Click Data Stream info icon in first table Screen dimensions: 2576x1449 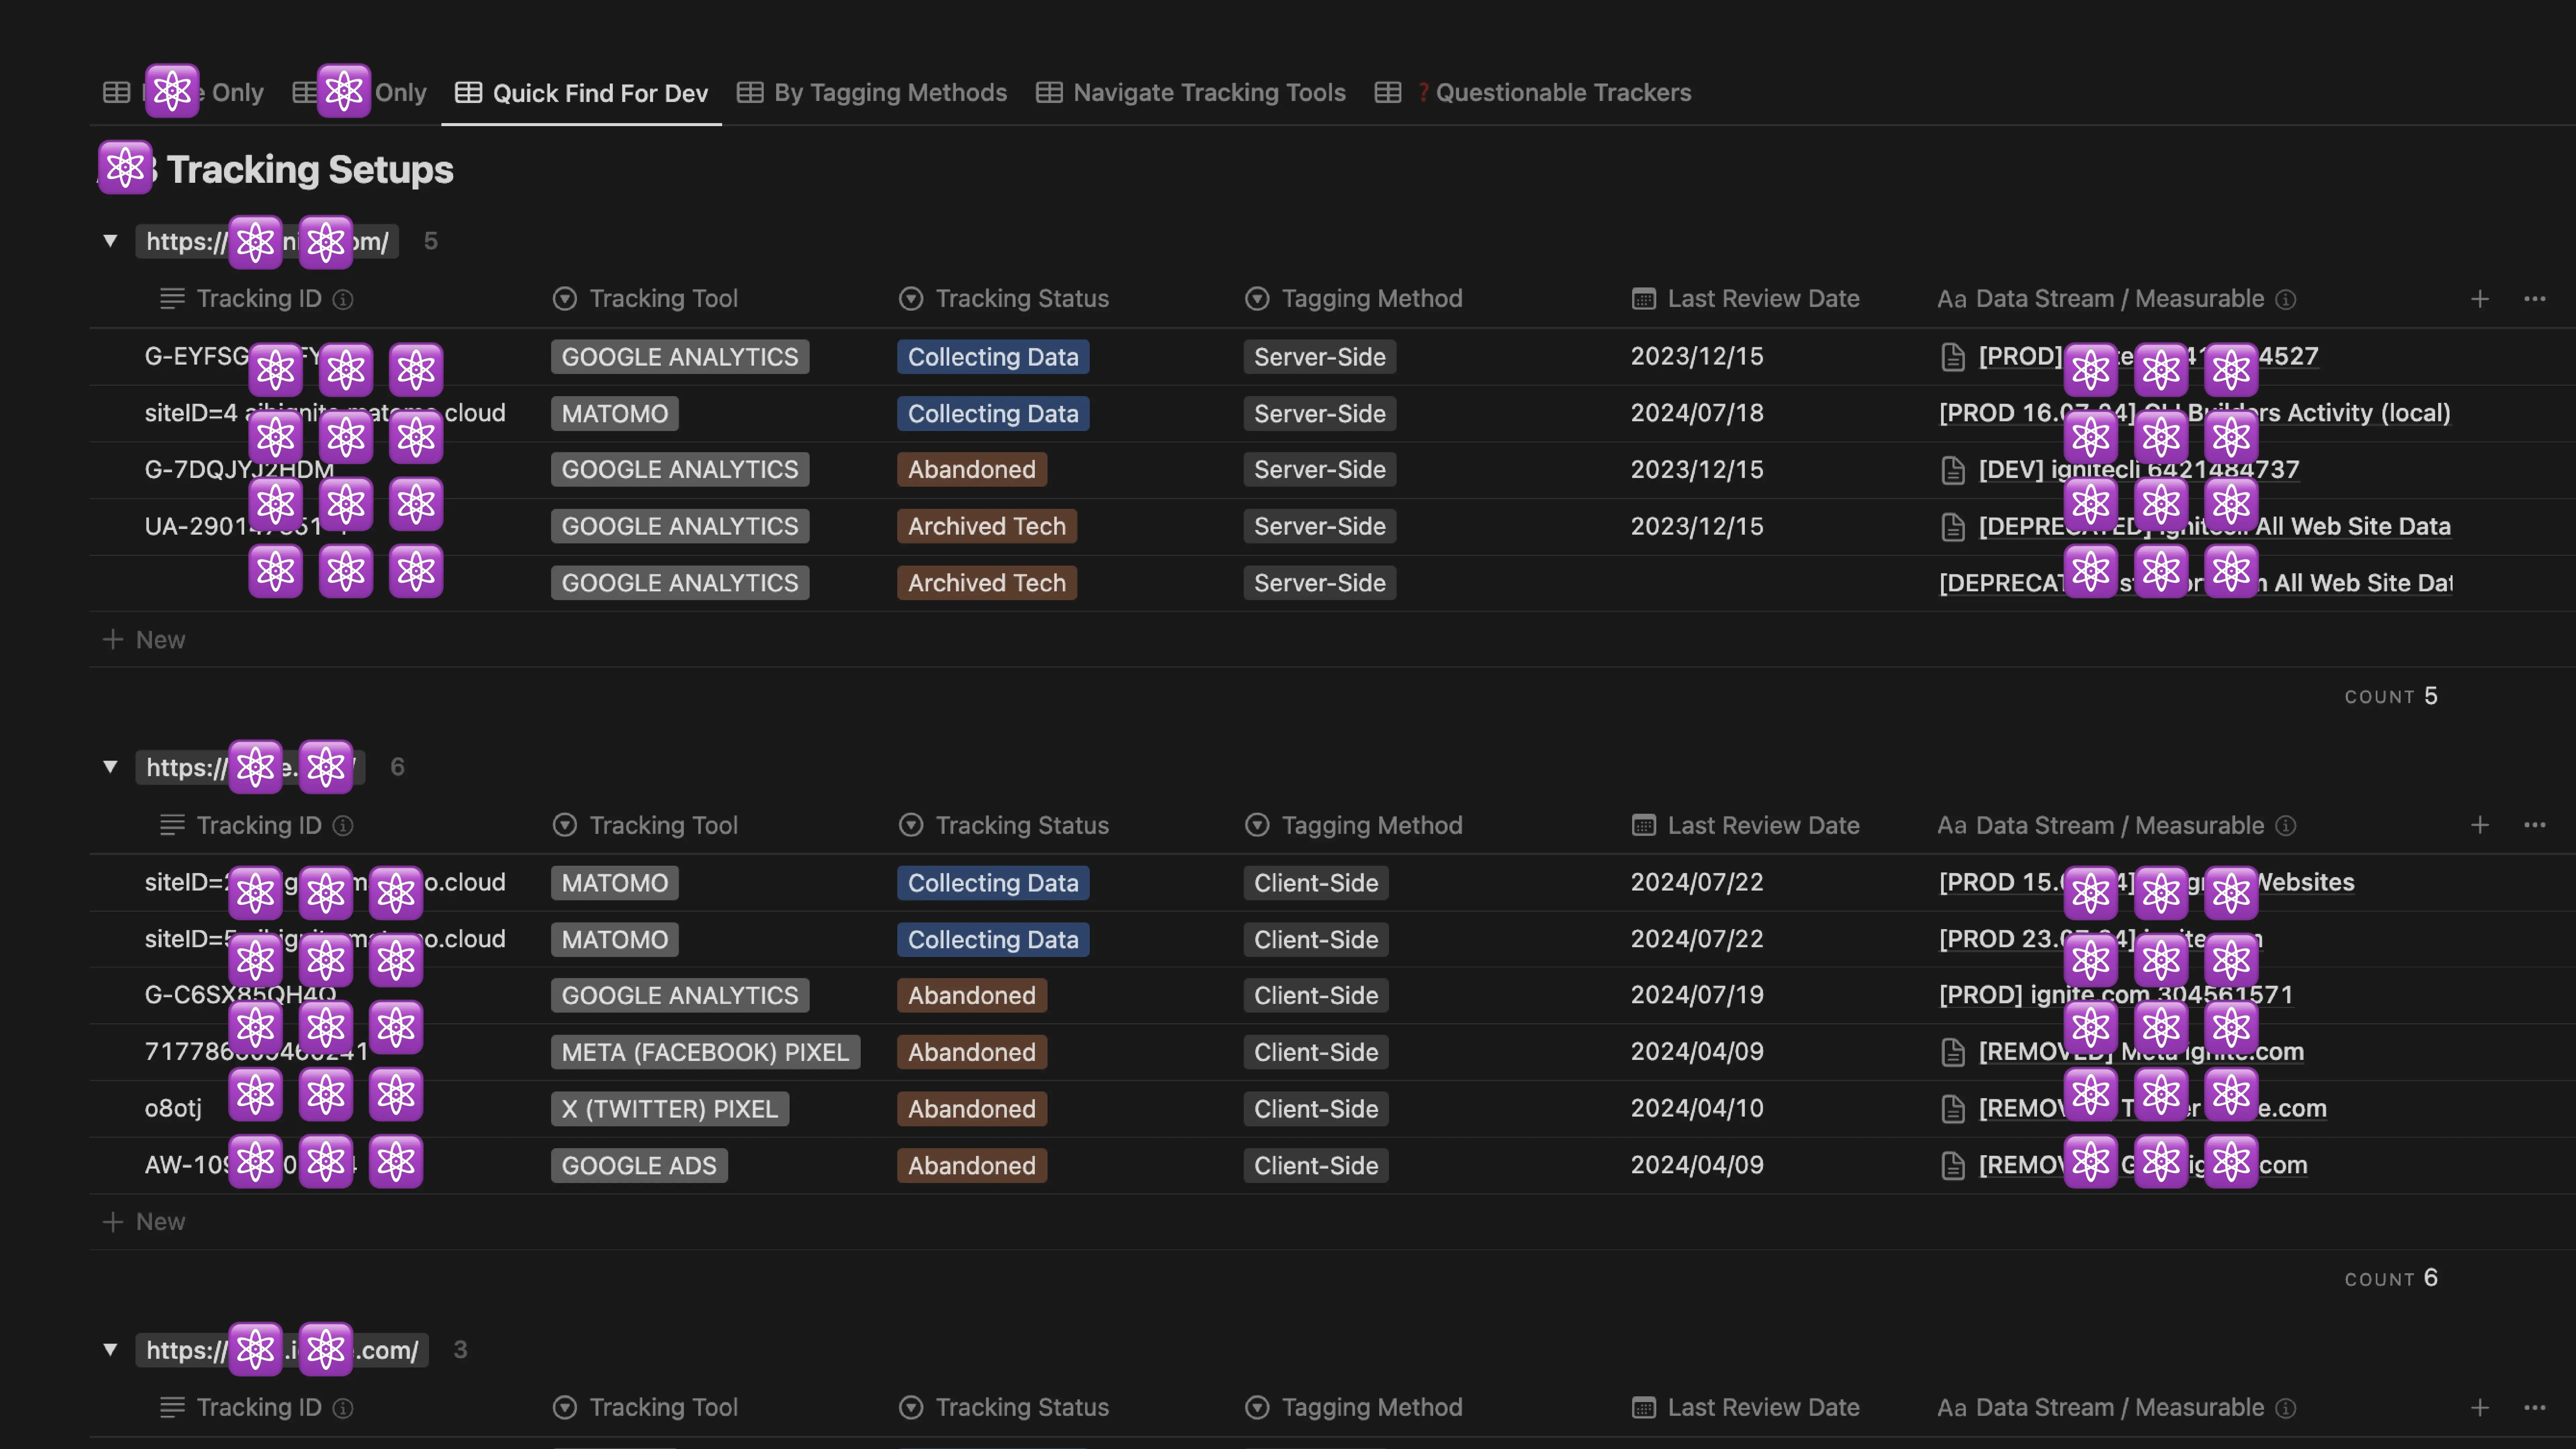point(2286,299)
